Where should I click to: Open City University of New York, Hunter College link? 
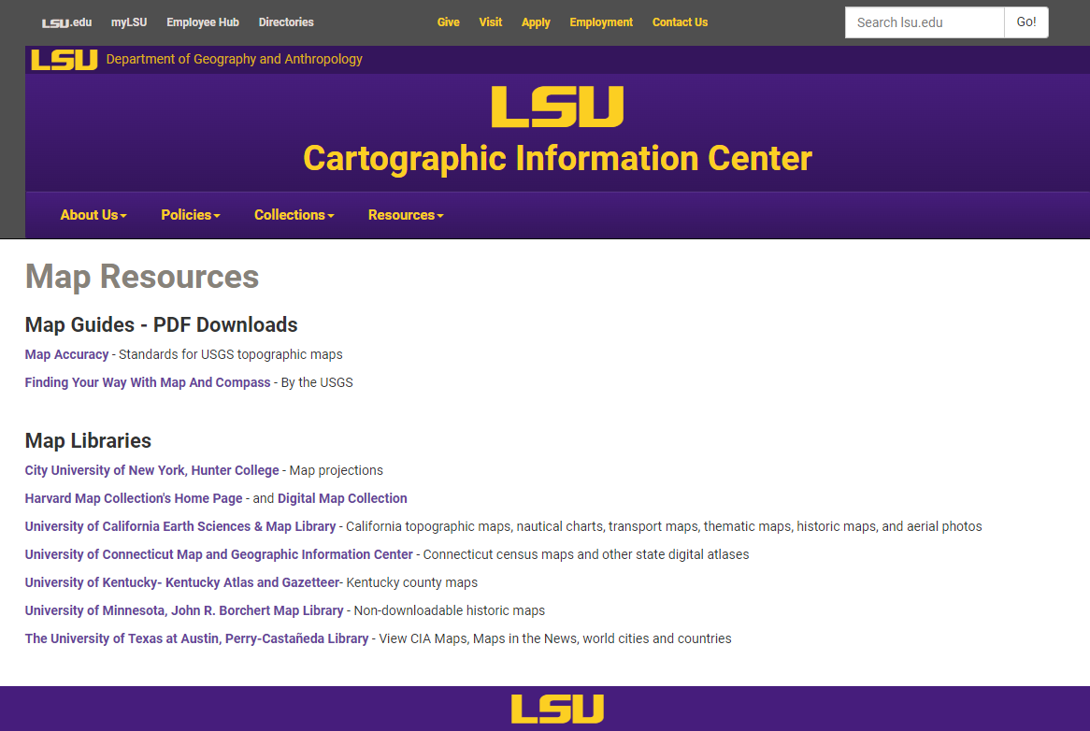coord(151,470)
